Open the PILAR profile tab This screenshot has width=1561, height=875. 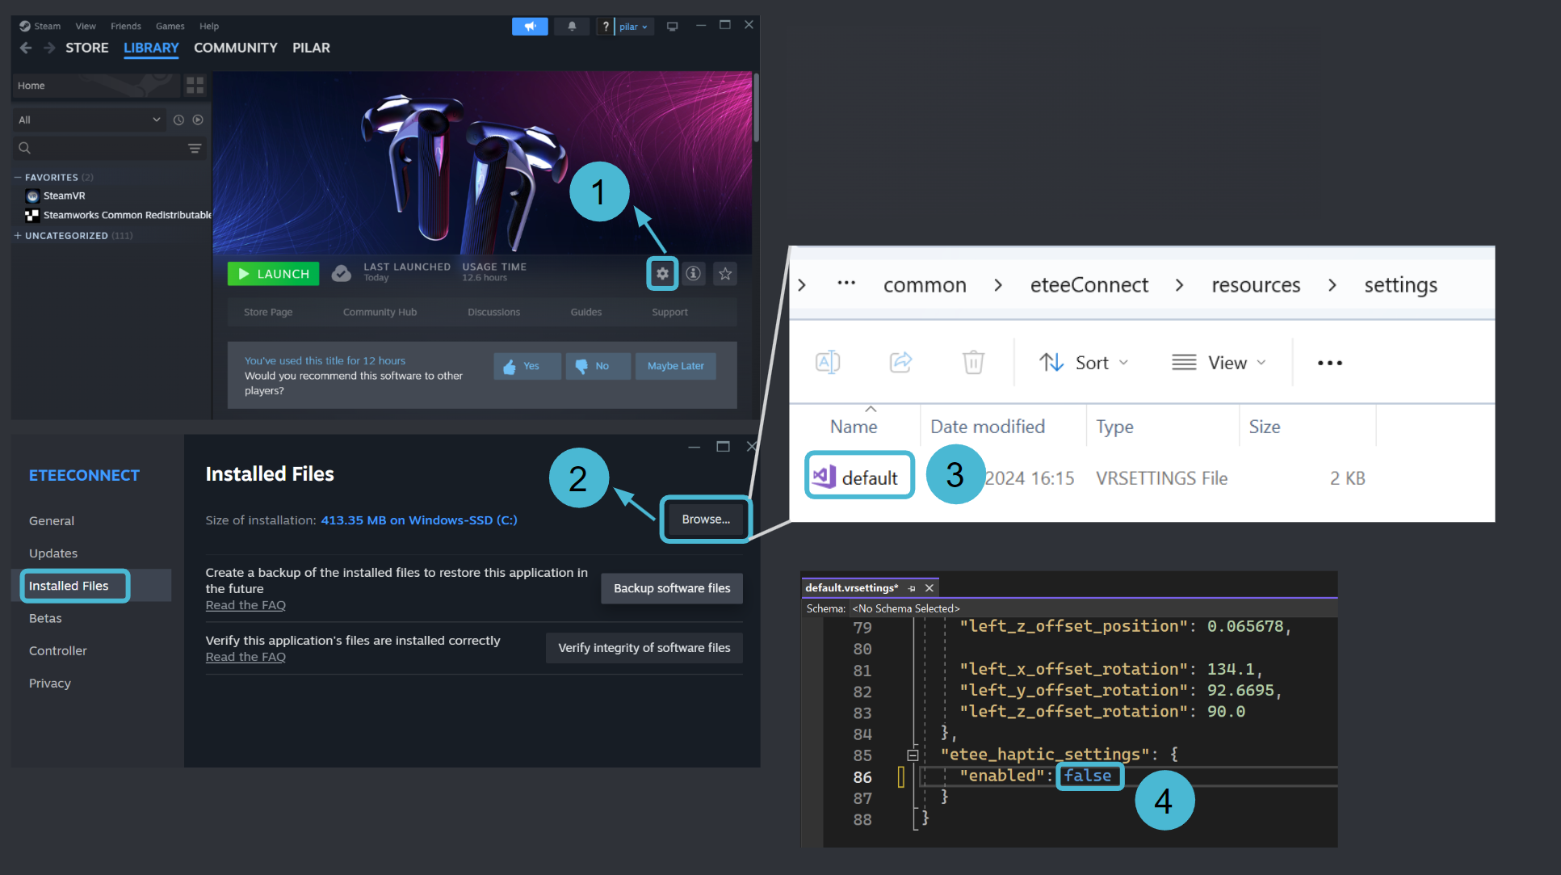tap(311, 48)
